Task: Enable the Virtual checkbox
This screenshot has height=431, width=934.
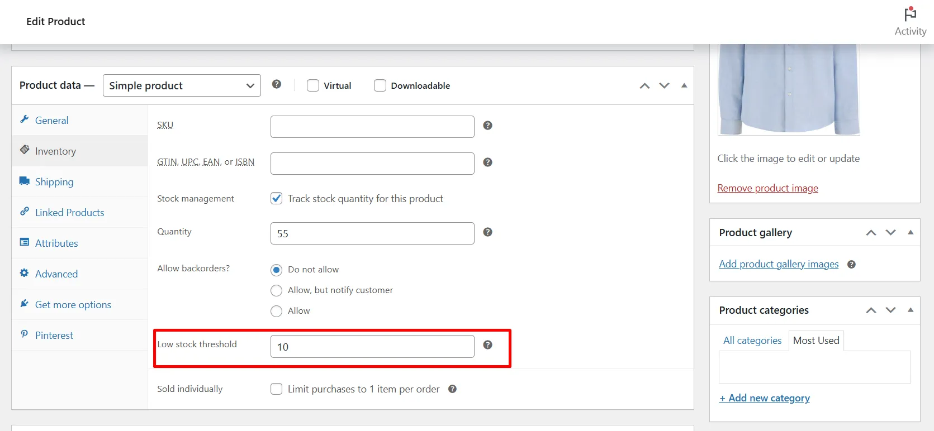Action: pyautogui.click(x=313, y=85)
